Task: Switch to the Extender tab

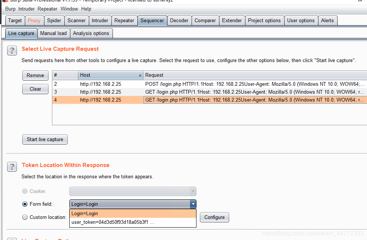Action: [x=232, y=21]
